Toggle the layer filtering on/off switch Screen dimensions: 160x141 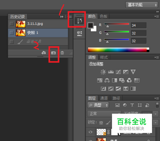pyautogui.click(x=157, y=105)
